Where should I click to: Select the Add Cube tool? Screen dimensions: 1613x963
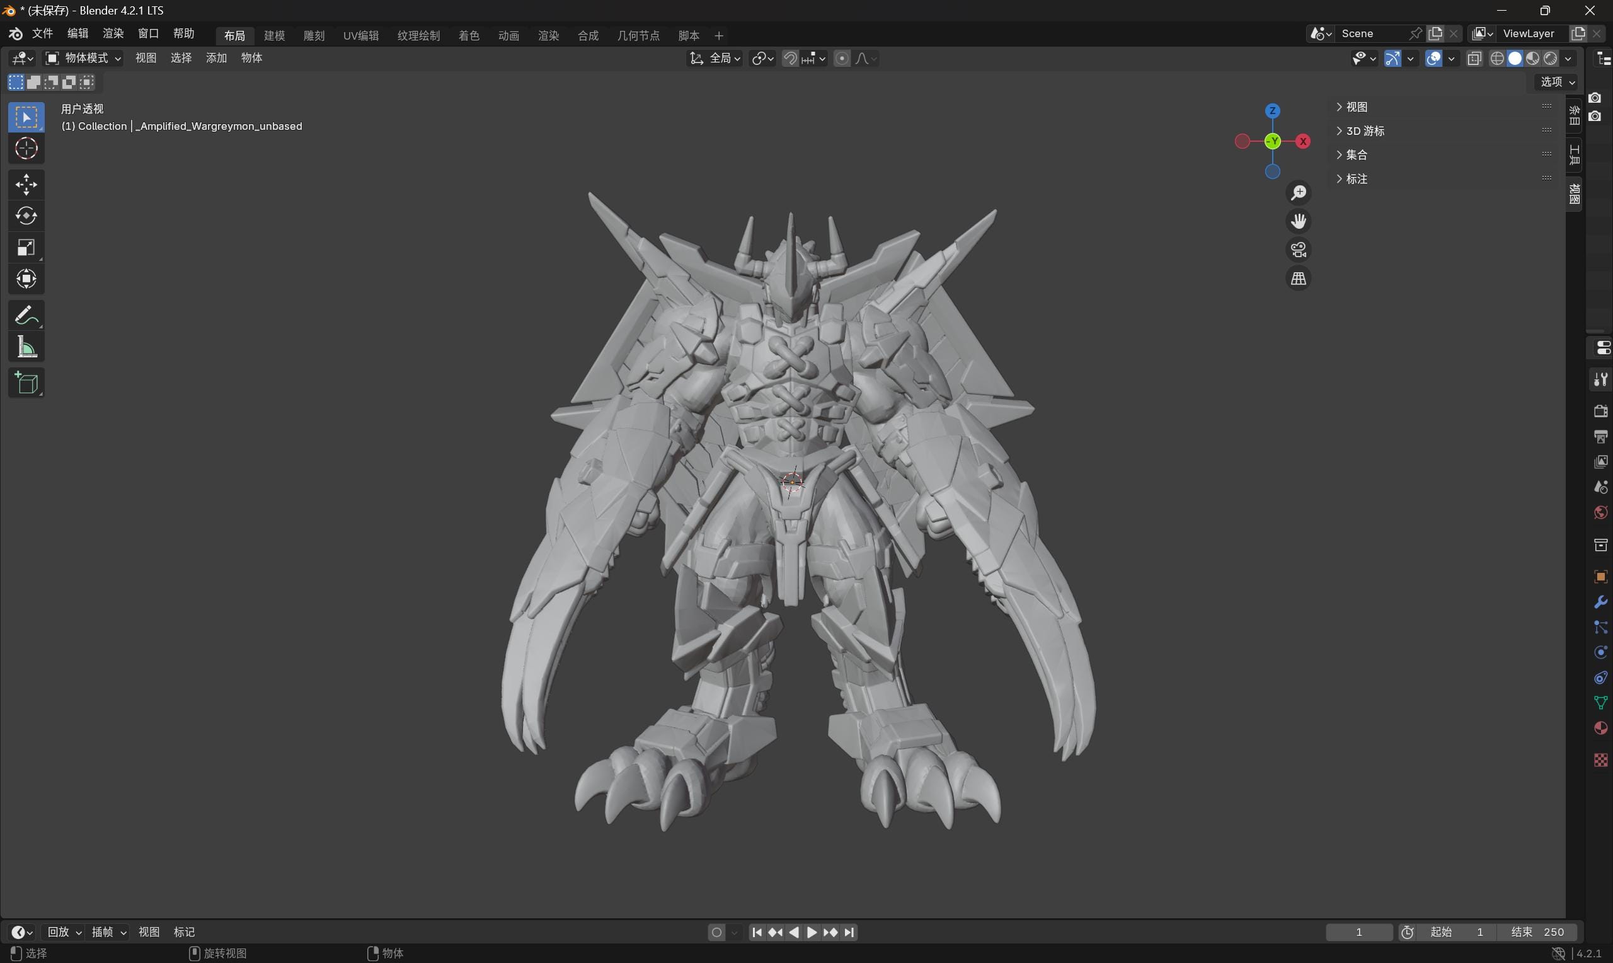(26, 382)
